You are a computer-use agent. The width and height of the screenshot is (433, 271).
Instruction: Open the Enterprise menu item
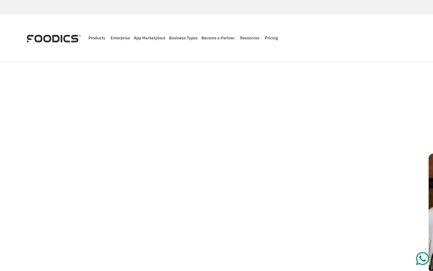(x=120, y=38)
